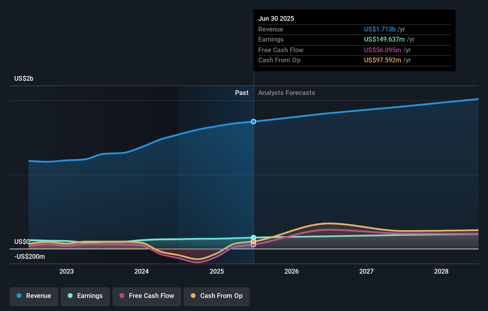Select the Earnings marker at the forecast divider
Viewport: 488px width, 311px height.
(x=254, y=237)
